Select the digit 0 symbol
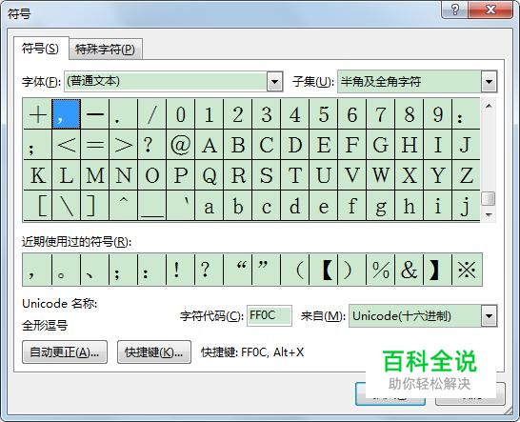This screenshot has height=422, width=520. [180, 114]
